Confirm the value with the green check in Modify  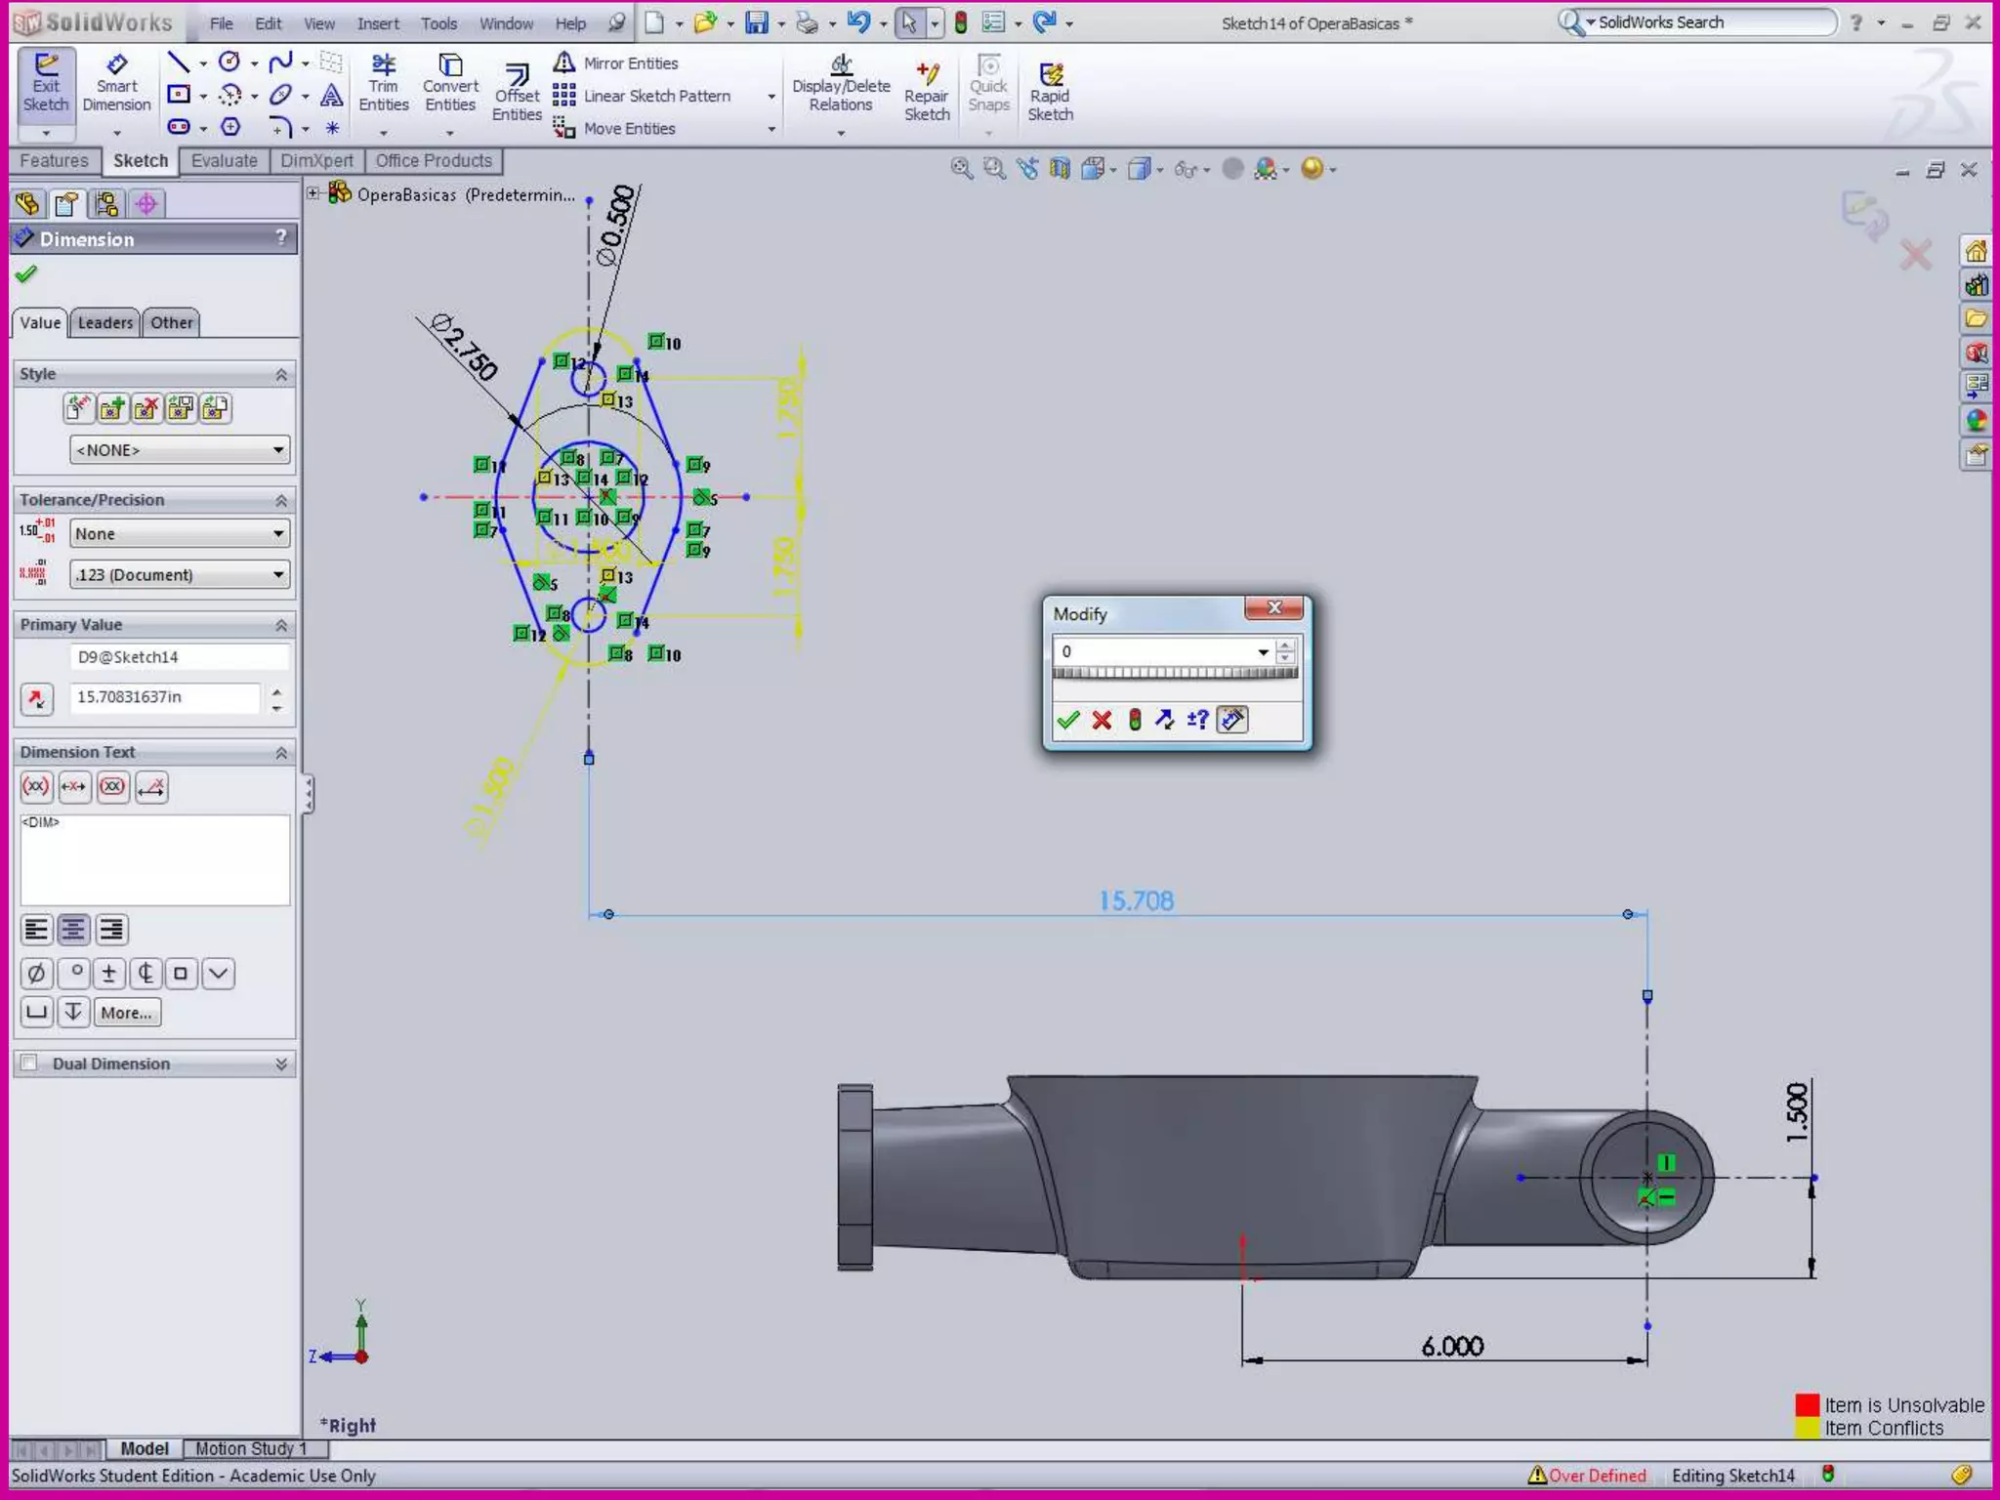pyautogui.click(x=1068, y=720)
